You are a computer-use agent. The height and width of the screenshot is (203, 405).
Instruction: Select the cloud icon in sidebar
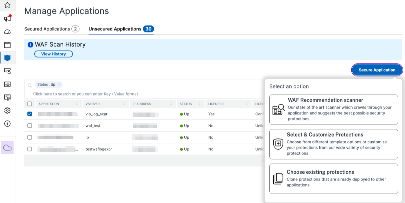click(7, 147)
